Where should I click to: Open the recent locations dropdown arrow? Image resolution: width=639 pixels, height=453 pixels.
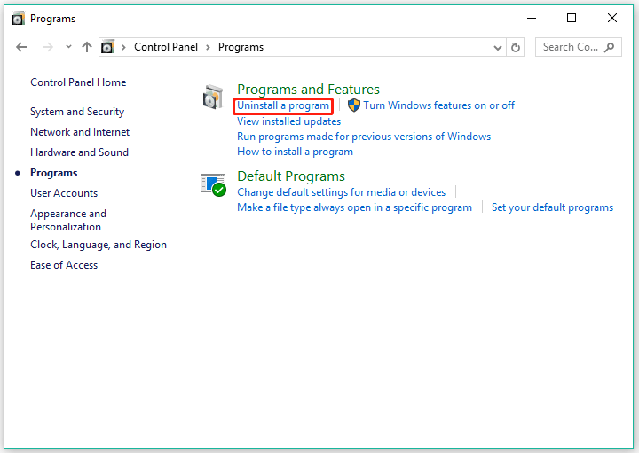[x=68, y=47]
